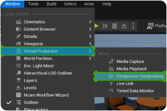Open the Select menu
The width and height of the screenshot is (167, 111).
(x=70, y=4)
